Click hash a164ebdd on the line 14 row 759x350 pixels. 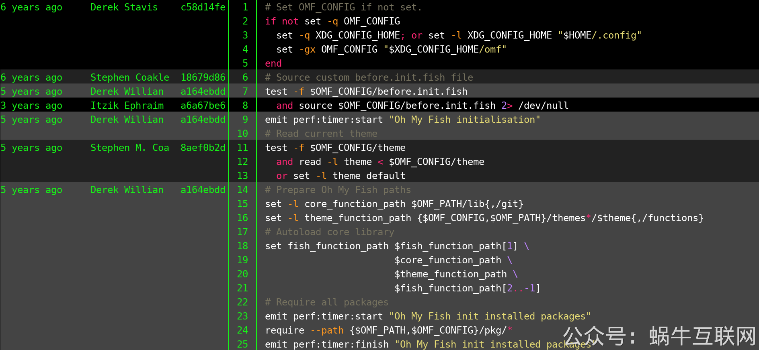coord(203,190)
